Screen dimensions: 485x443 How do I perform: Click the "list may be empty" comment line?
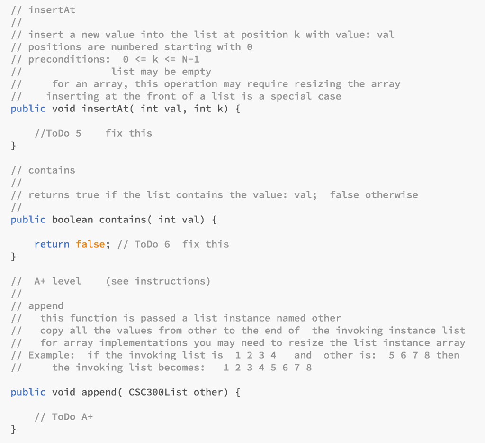point(161,72)
